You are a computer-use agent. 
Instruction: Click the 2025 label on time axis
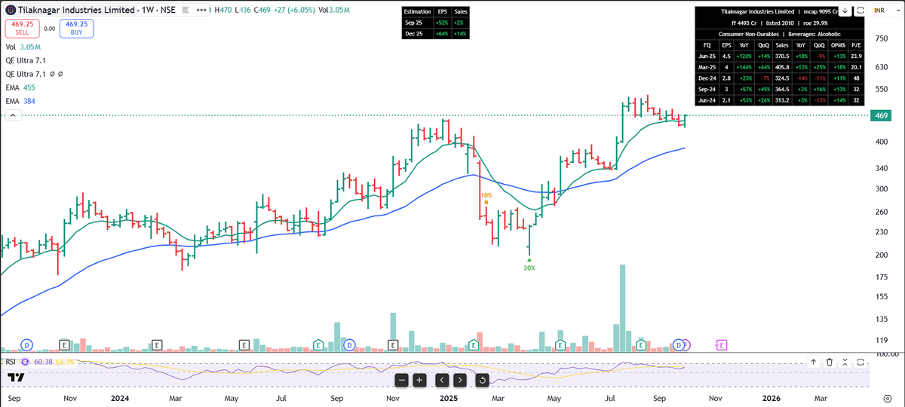449,396
